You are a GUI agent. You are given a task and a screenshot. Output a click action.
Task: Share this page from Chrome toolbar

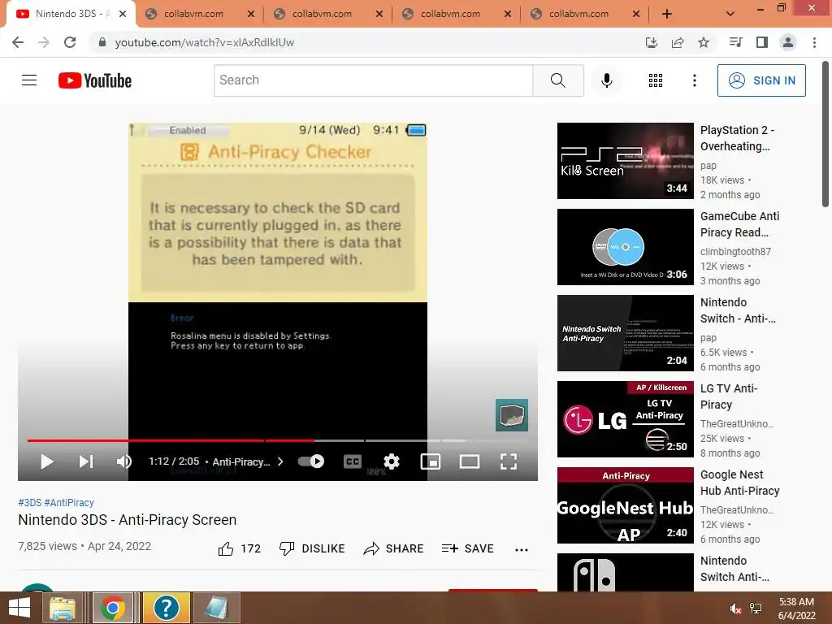678,42
